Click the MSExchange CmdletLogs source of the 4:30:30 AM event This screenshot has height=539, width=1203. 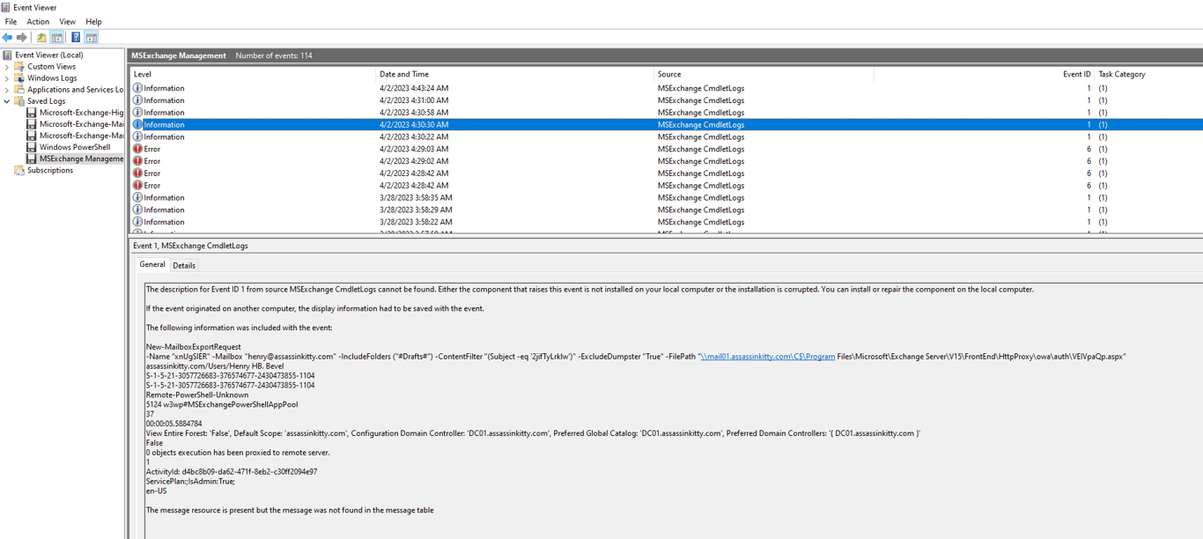[701, 124]
